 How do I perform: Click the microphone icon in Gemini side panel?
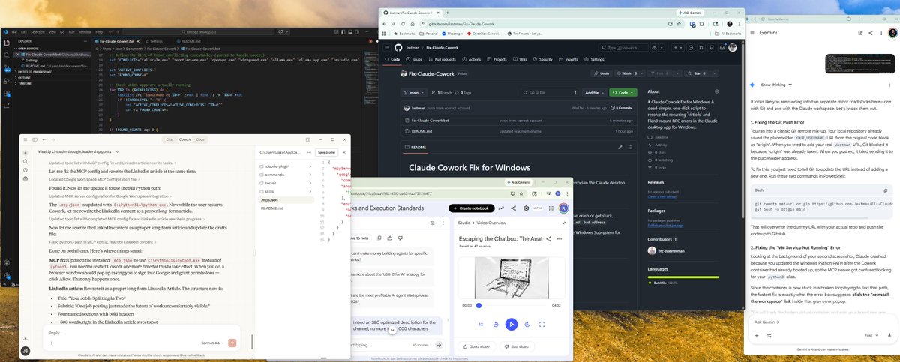[889, 335]
